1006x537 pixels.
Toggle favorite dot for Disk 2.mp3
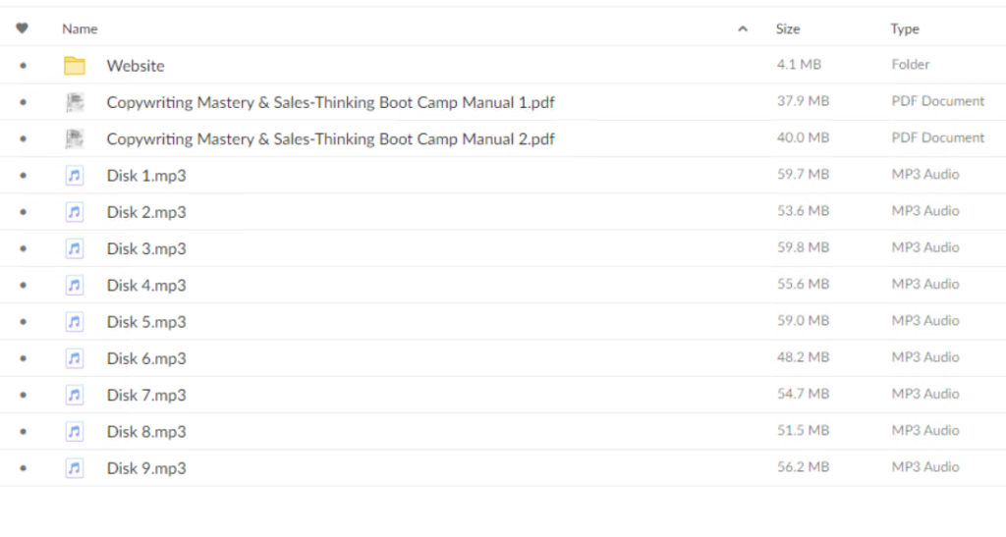[24, 211]
